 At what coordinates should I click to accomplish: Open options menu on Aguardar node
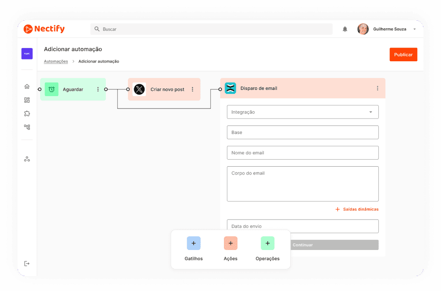98,90
